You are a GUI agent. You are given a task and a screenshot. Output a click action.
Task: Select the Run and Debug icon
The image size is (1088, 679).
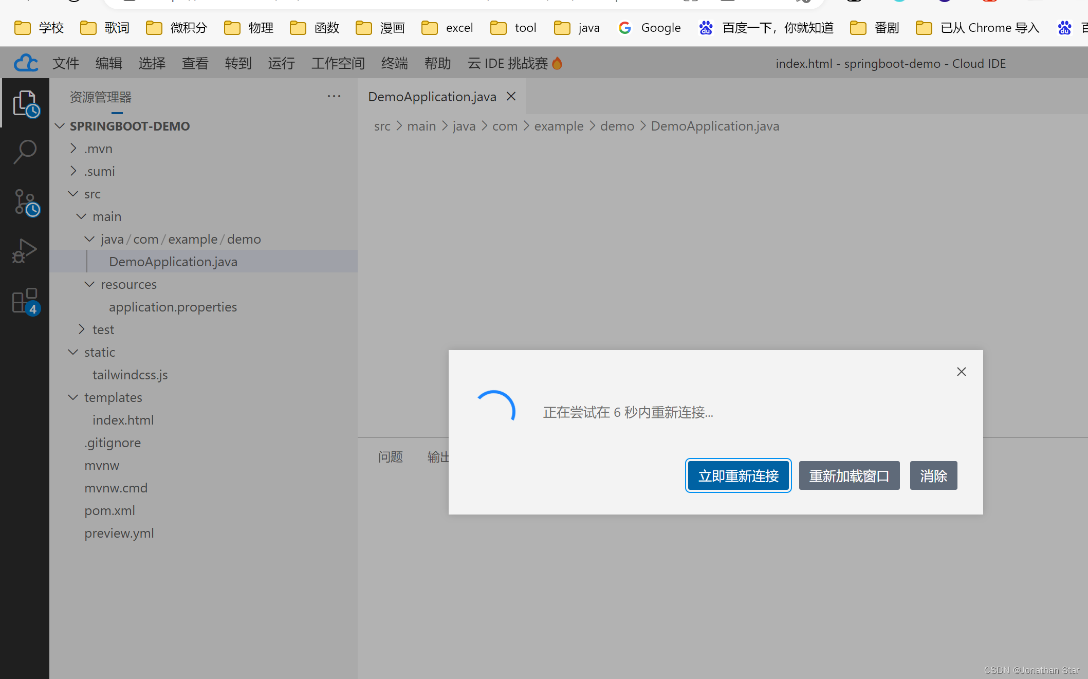(24, 250)
